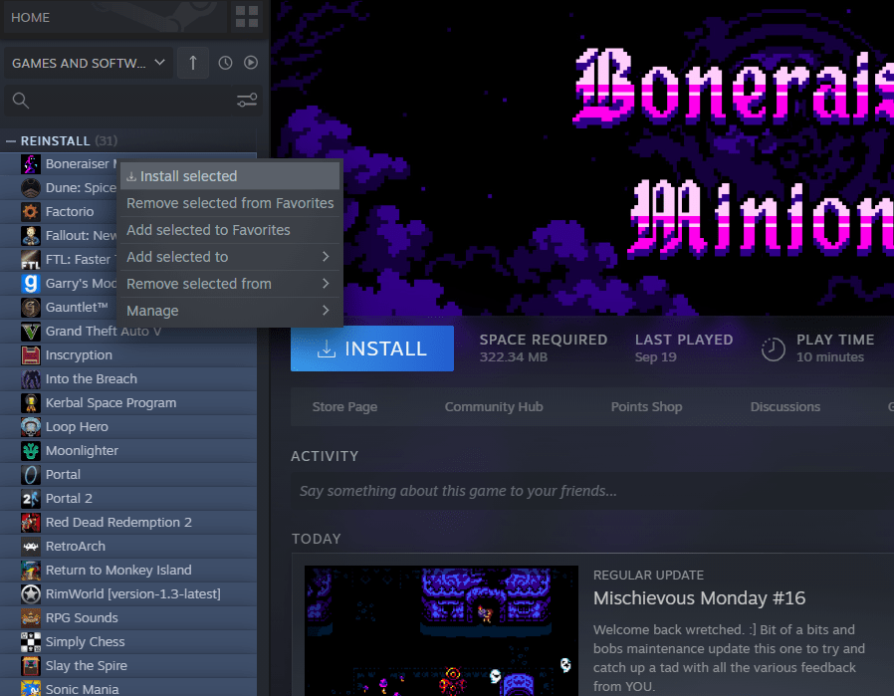The width and height of the screenshot is (894, 696).
Task: Open the Community Hub tab
Action: click(493, 407)
